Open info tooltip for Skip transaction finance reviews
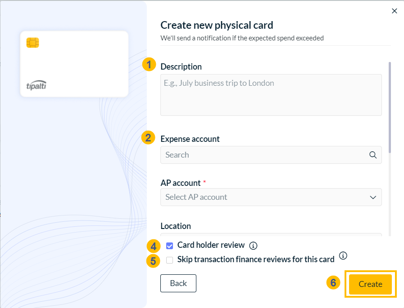This screenshot has width=404, height=308. coord(343,255)
